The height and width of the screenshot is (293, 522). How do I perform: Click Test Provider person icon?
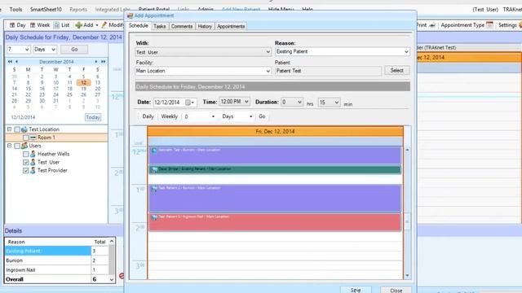[33, 170]
